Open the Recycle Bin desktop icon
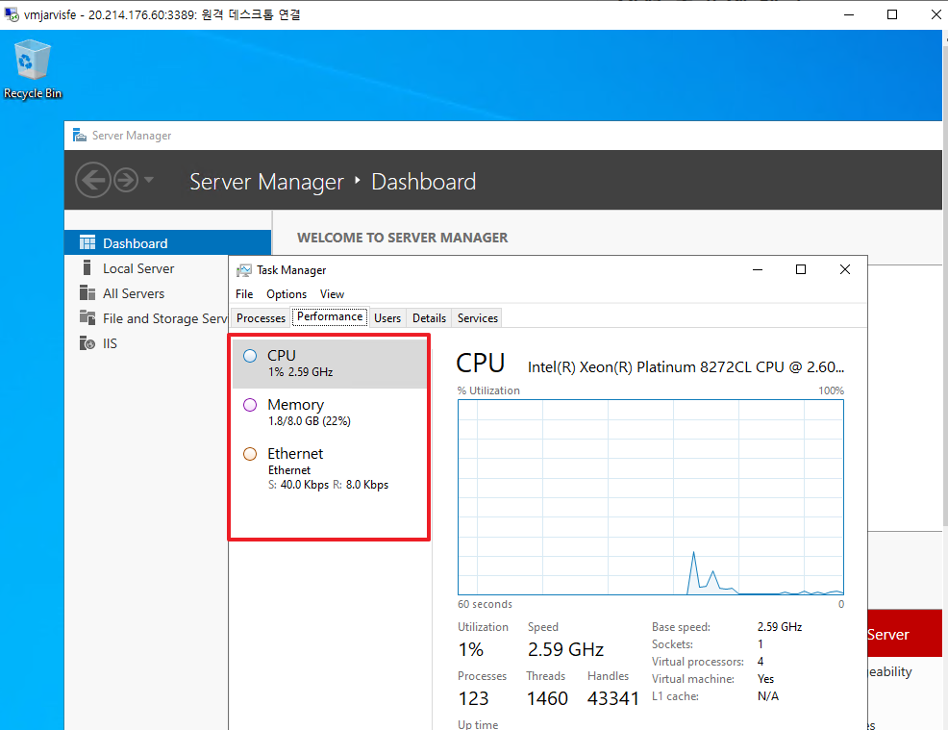948x730 pixels. click(x=33, y=68)
